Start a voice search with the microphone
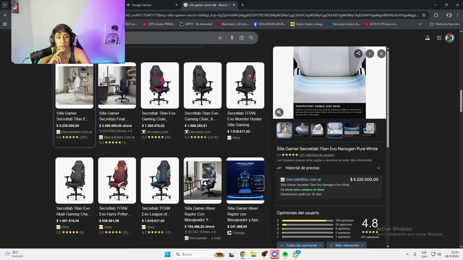Image resolution: width=463 pixels, height=260 pixels. 232,38
